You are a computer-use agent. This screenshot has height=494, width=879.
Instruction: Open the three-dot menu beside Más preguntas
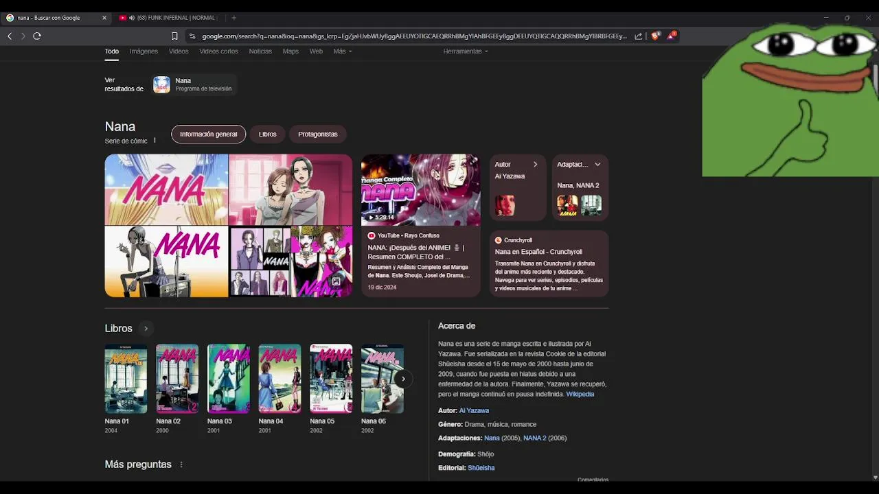pyautogui.click(x=181, y=464)
